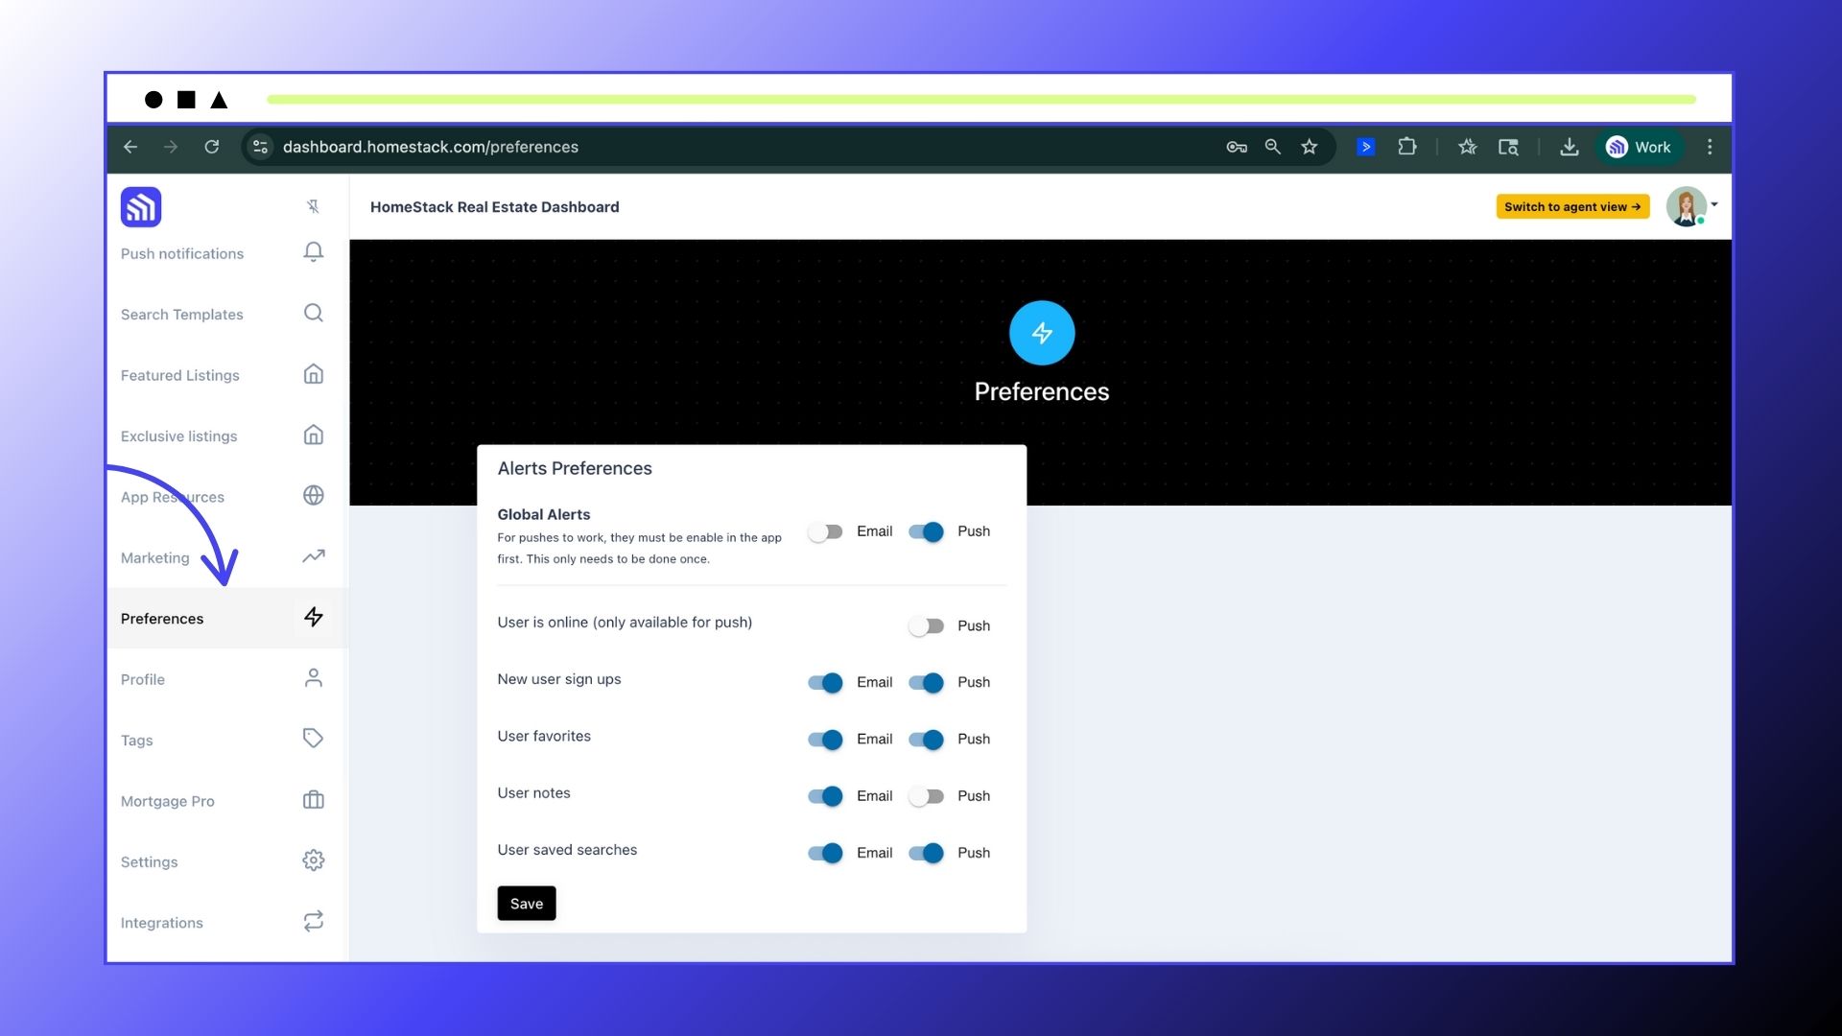Viewport: 1842px width, 1036px height.
Task: Open Settings sidebar item
Action: (x=150, y=861)
